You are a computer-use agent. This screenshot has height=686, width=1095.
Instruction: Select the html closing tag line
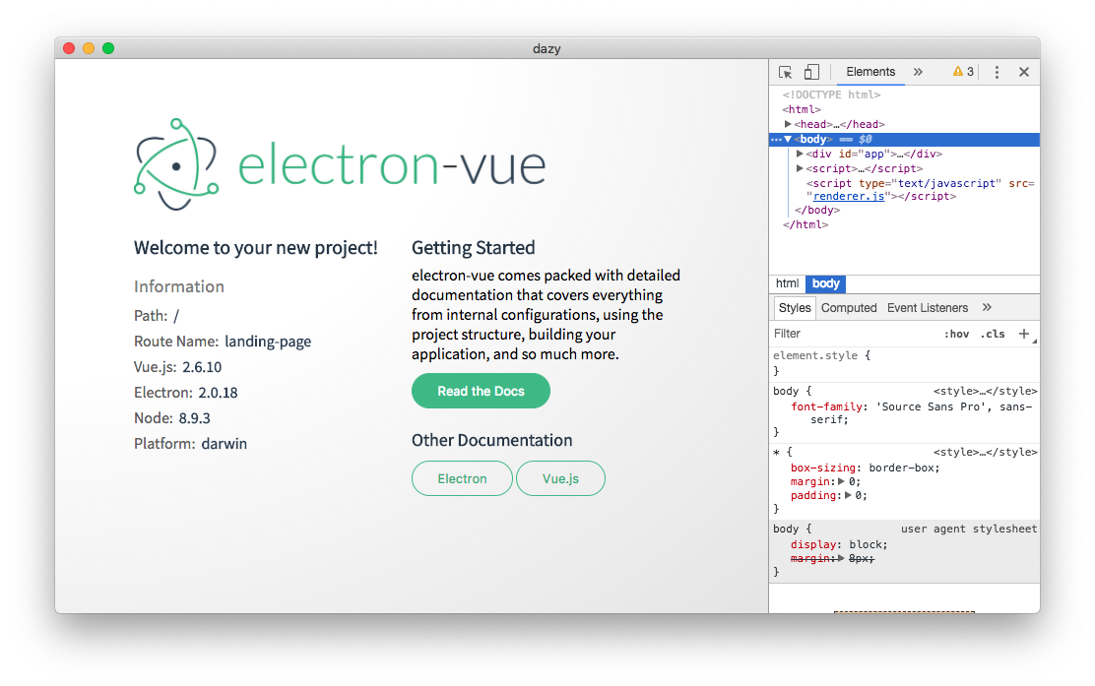805,224
